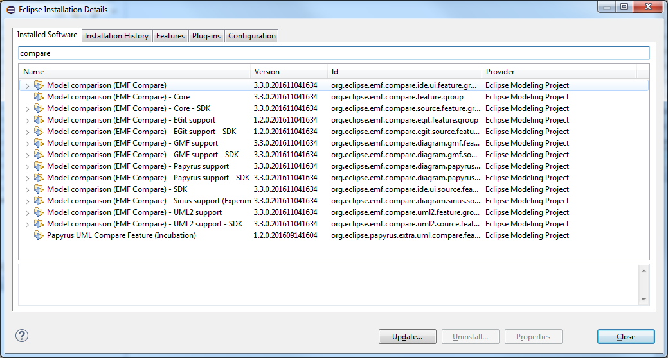The height and width of the screenshot is (358, 668).
Task: Click the feature icon beside UML2 support row
Action: [x=39, y=212]
